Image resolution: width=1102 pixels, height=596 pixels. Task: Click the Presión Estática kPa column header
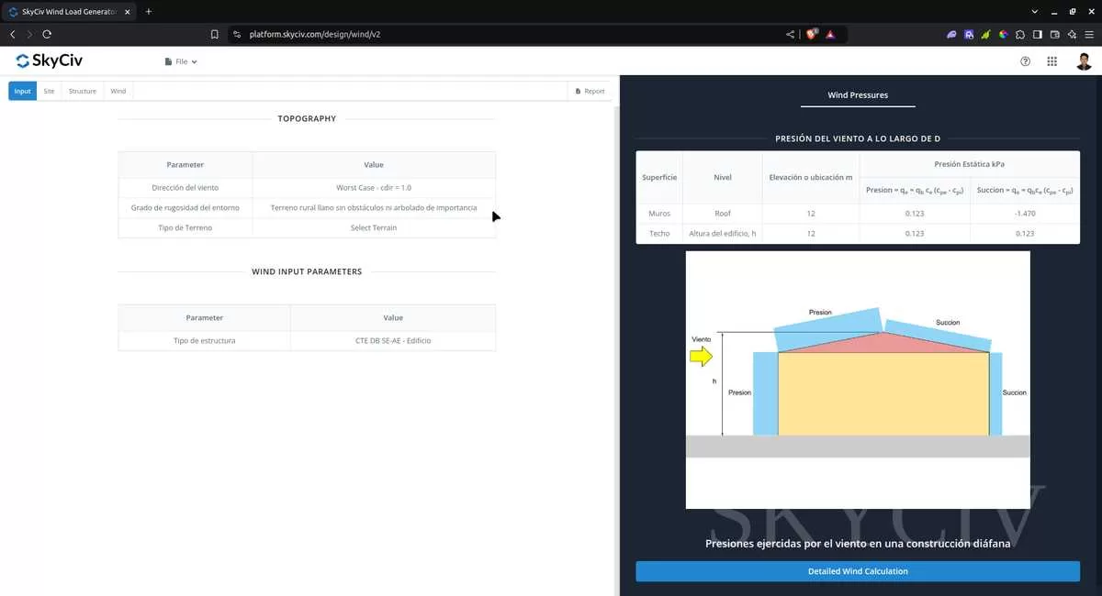(970, 164)
